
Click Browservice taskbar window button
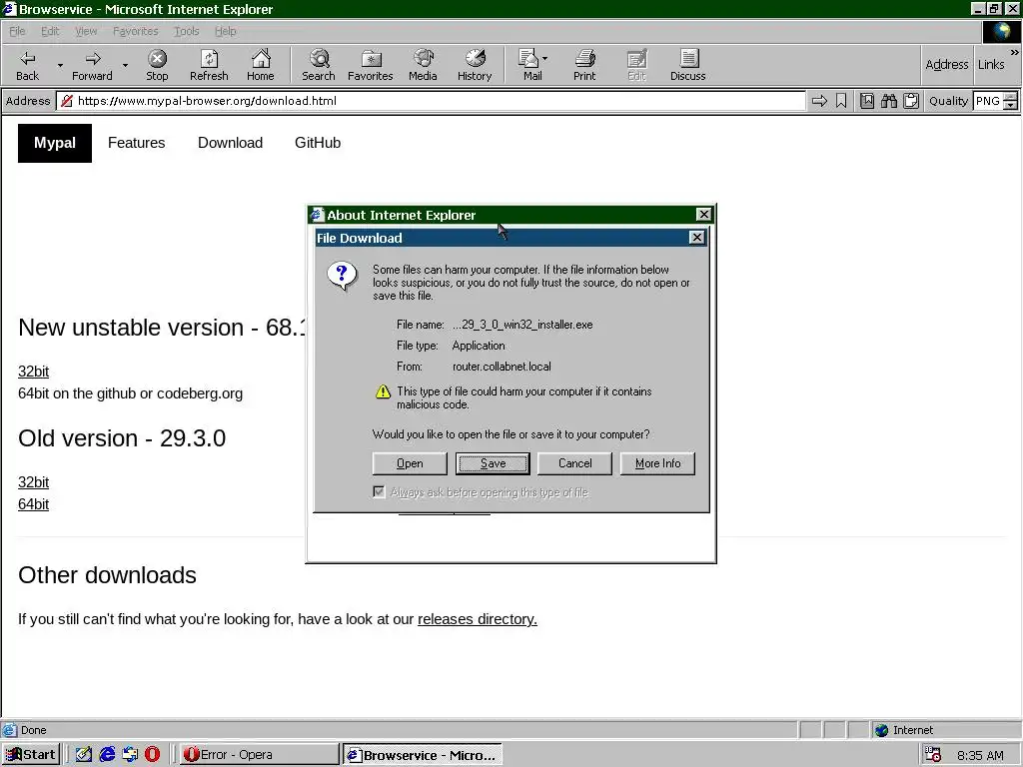(x=423, y=755)
